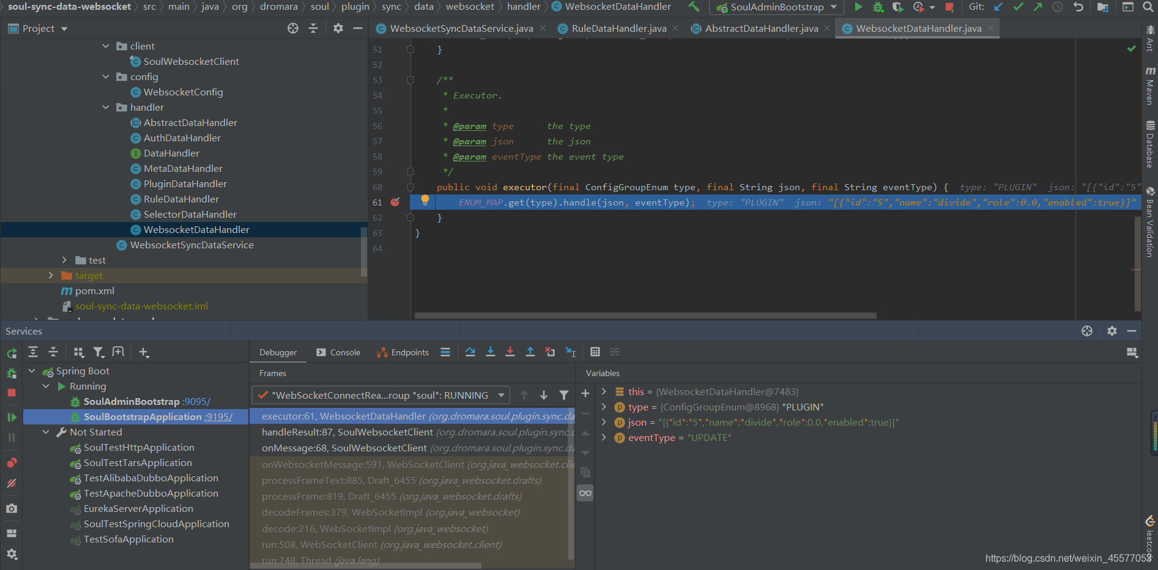Image resolution: width=1158 pixels, height=570 pixels.
Task: Expand the target folder
Action: tap(51, 275)
